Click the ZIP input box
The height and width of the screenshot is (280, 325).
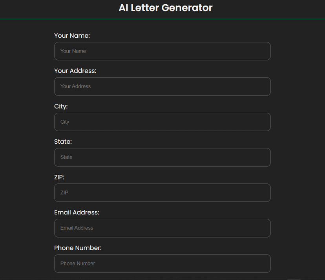(162, 192)
